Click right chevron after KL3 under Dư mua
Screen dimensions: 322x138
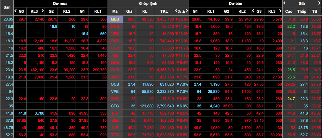tap(43, 11)
